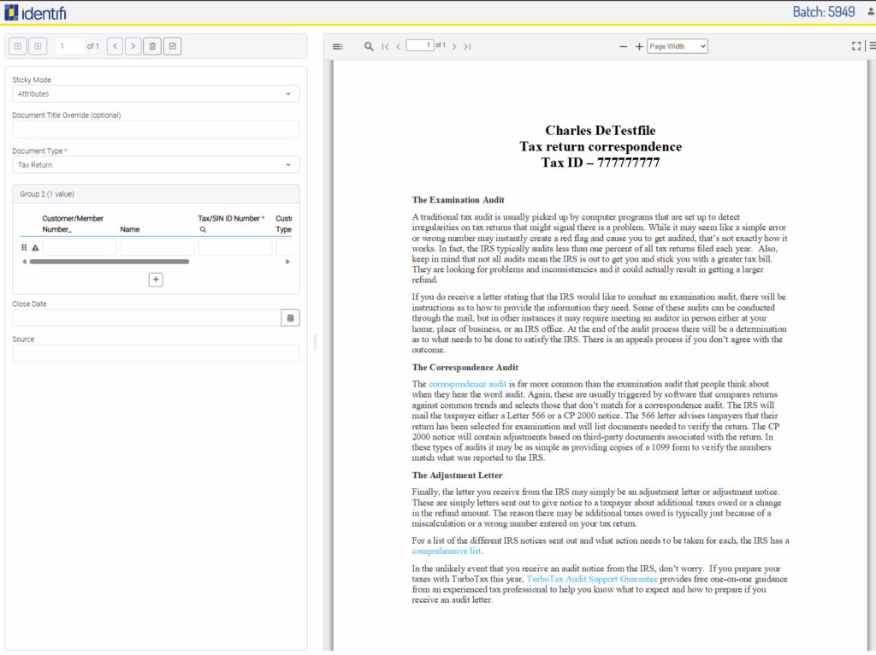Click the checkmark box button in left toolbar
Image resolution: width=876 pixels, height=655 pixels.
tap(173, 46)
